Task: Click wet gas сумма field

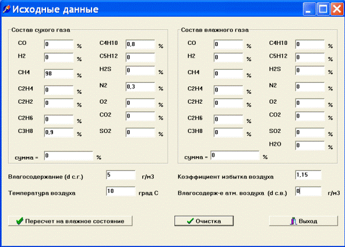Action: pos(235,155)
